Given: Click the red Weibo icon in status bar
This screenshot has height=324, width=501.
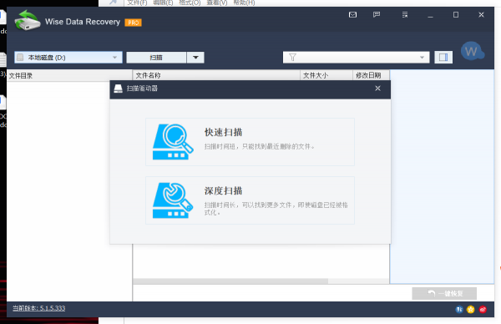Looking at the screenshot, I should point(483,309).
